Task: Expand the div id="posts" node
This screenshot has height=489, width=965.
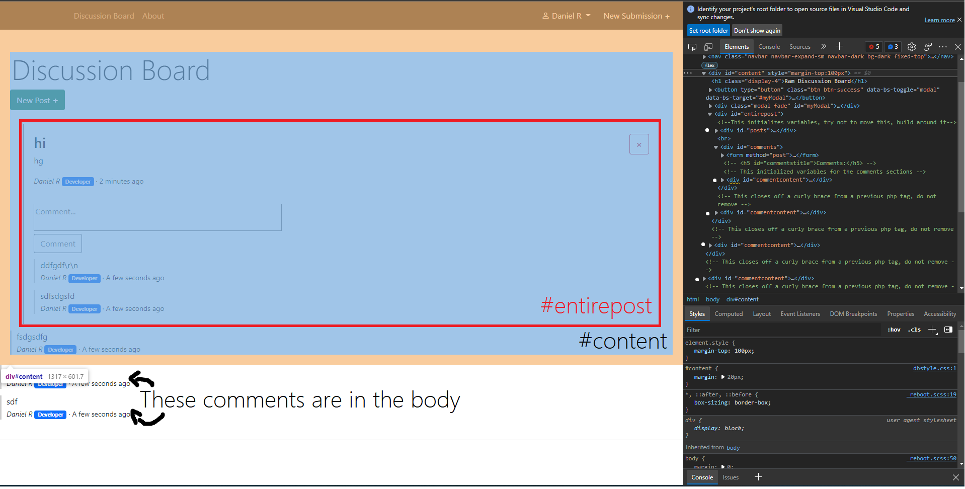Action: click(x=716, y=131)
